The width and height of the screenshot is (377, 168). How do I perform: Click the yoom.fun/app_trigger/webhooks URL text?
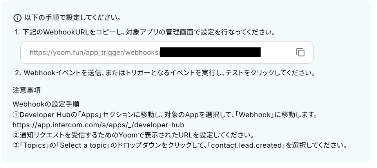95,52
